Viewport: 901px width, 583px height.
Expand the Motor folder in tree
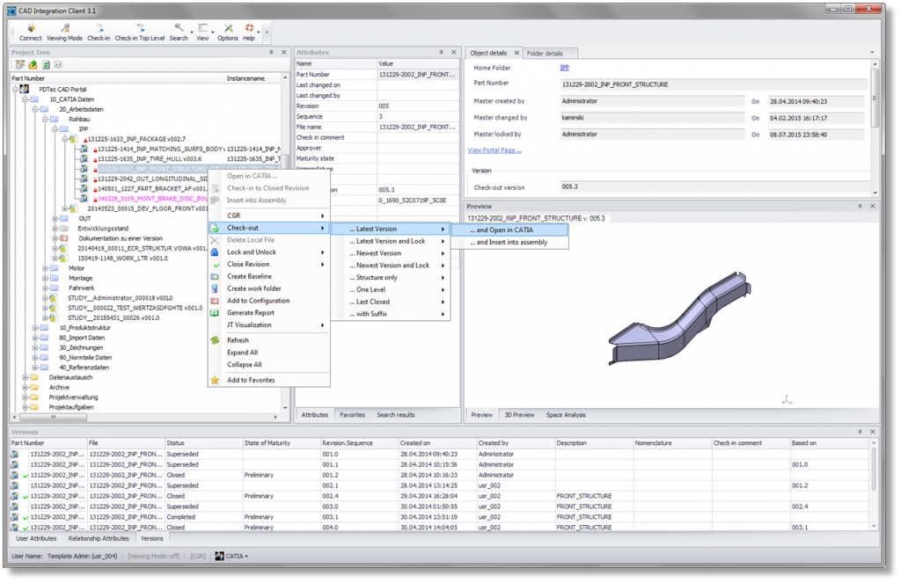pyautogui.click(x=46, y=268)
